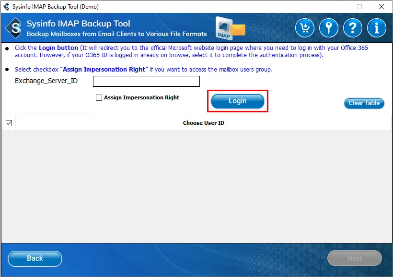Click the Buy Now shopping cart icon
The height and width of the screenshot is (277, 393).
305,28
